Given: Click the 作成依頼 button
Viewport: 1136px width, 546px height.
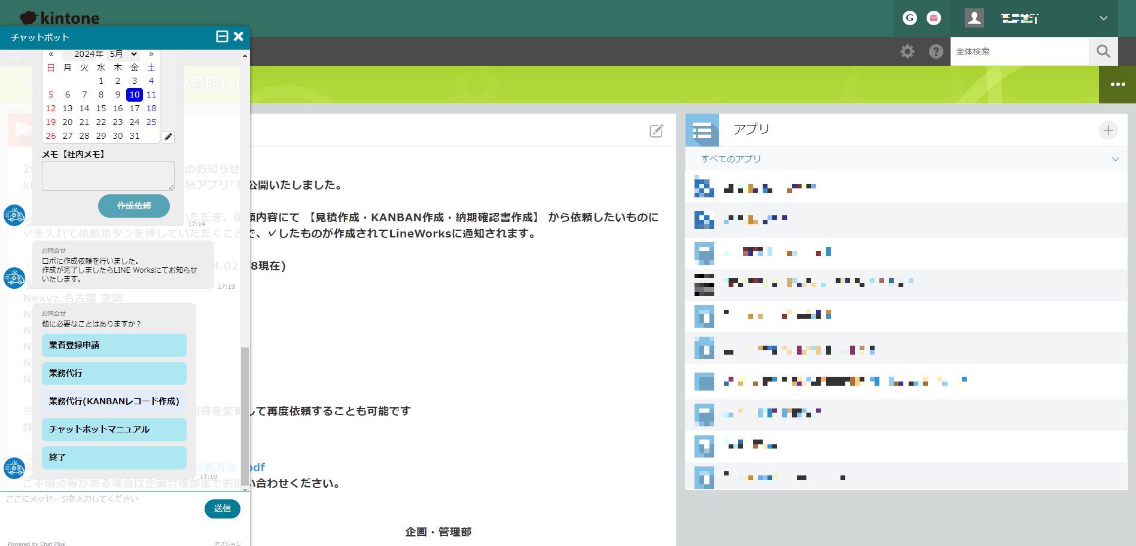Looking at the screenshot, I should [x=133, y=206].
